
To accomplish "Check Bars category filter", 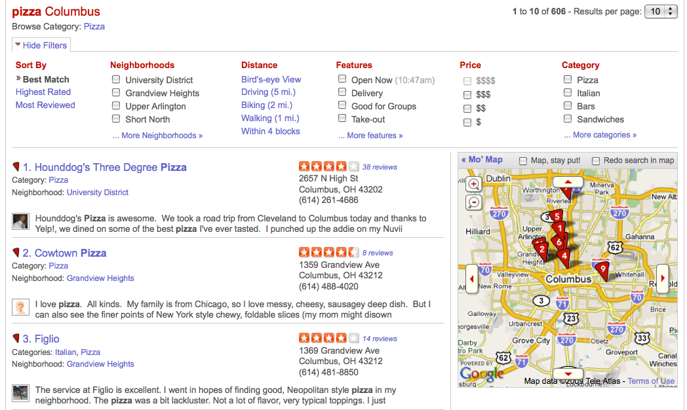I will click(x=568, y=106).
